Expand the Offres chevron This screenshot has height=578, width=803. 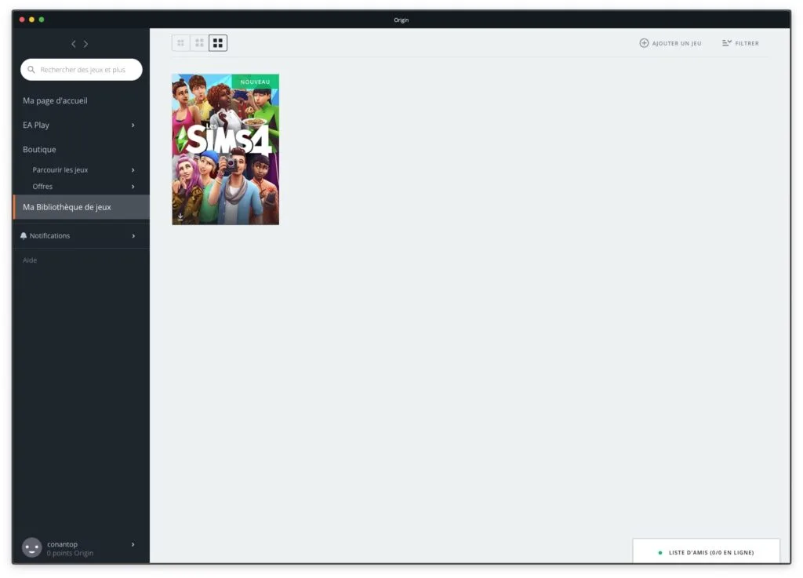pyautogui.click(x=133, y=187)
